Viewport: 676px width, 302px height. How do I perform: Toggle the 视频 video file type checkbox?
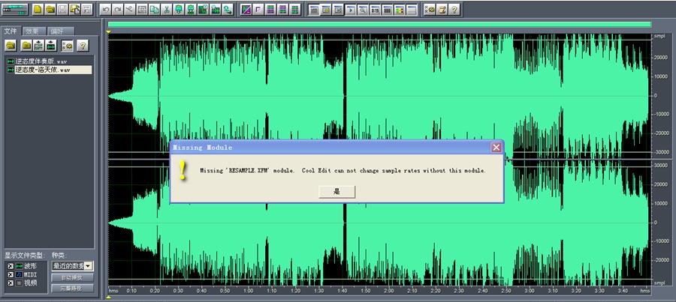11,283
